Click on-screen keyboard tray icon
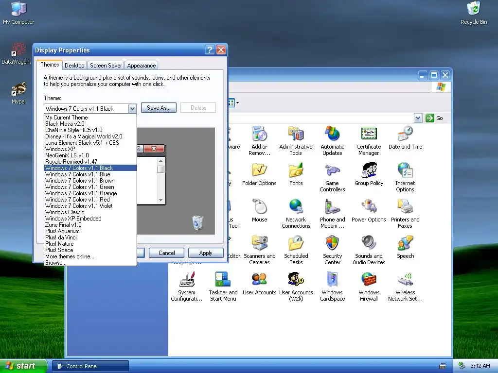498x373 pixels. 442,366
